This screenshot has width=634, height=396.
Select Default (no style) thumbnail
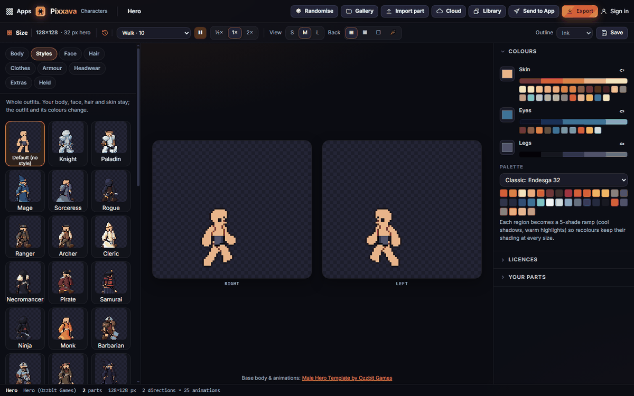click(x=25, y=144)
